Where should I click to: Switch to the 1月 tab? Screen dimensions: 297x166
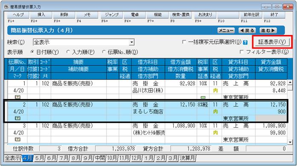[148, 158]
